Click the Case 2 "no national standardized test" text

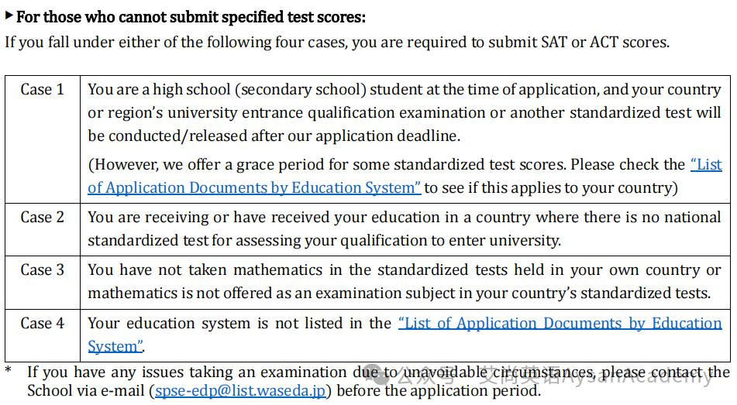point(405,228)
